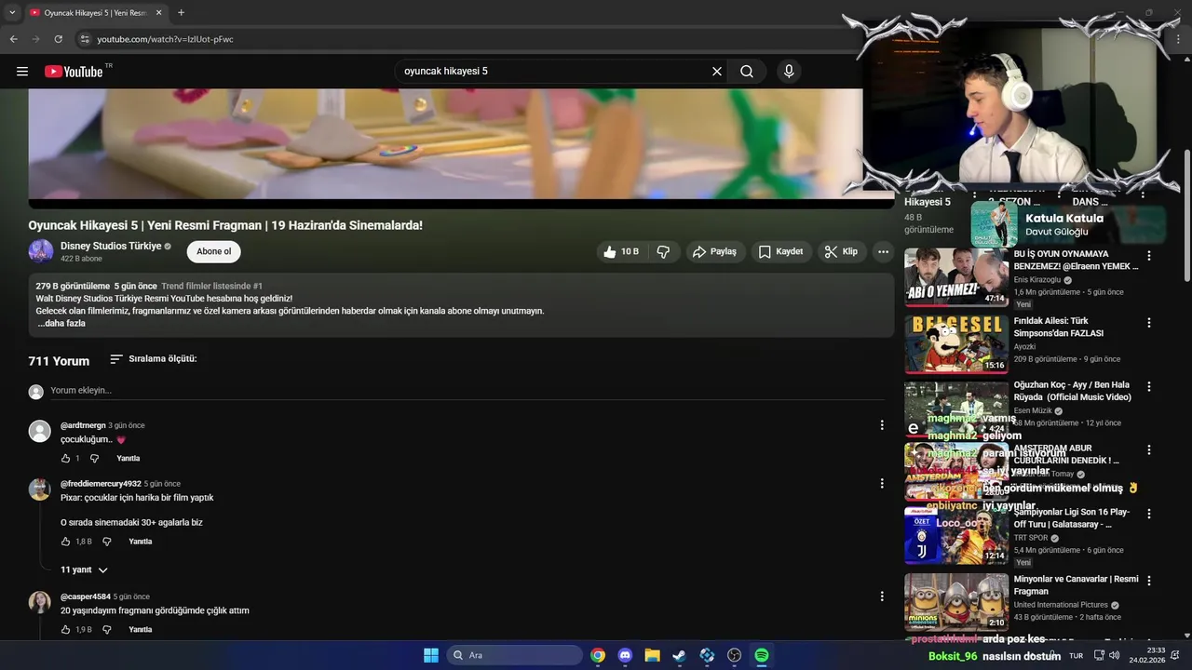Open the YouTube hamburger guide menu

point(22,72)
